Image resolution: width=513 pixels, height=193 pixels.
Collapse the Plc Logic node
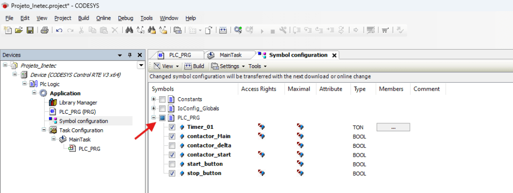point(25,84)
